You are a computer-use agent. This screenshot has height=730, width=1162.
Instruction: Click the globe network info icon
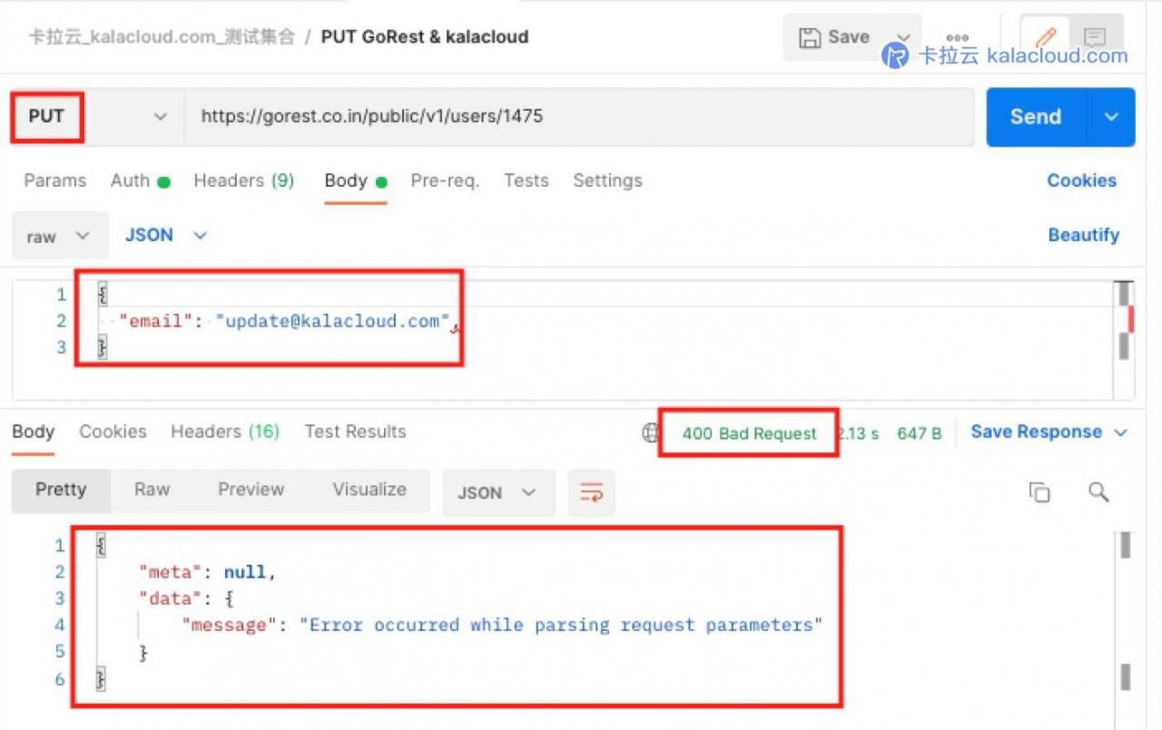(651, 433)
